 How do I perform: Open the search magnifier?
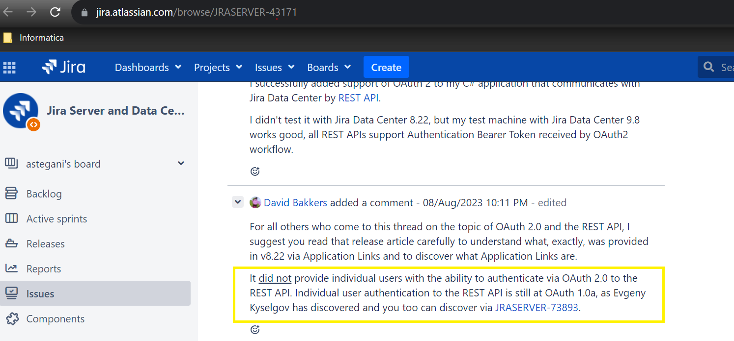pyautogui.click(x=709, y=67)
